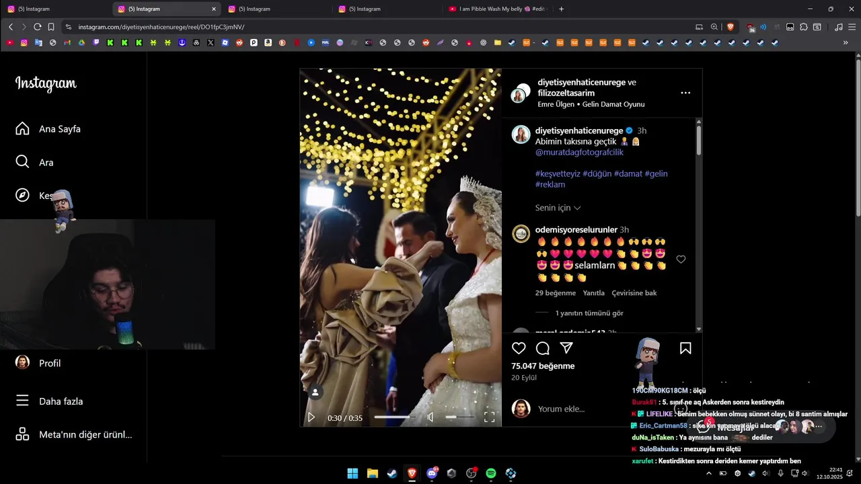Open File Explorer from the taskbar
861x484 pixels.
click(x=372, y=473)
